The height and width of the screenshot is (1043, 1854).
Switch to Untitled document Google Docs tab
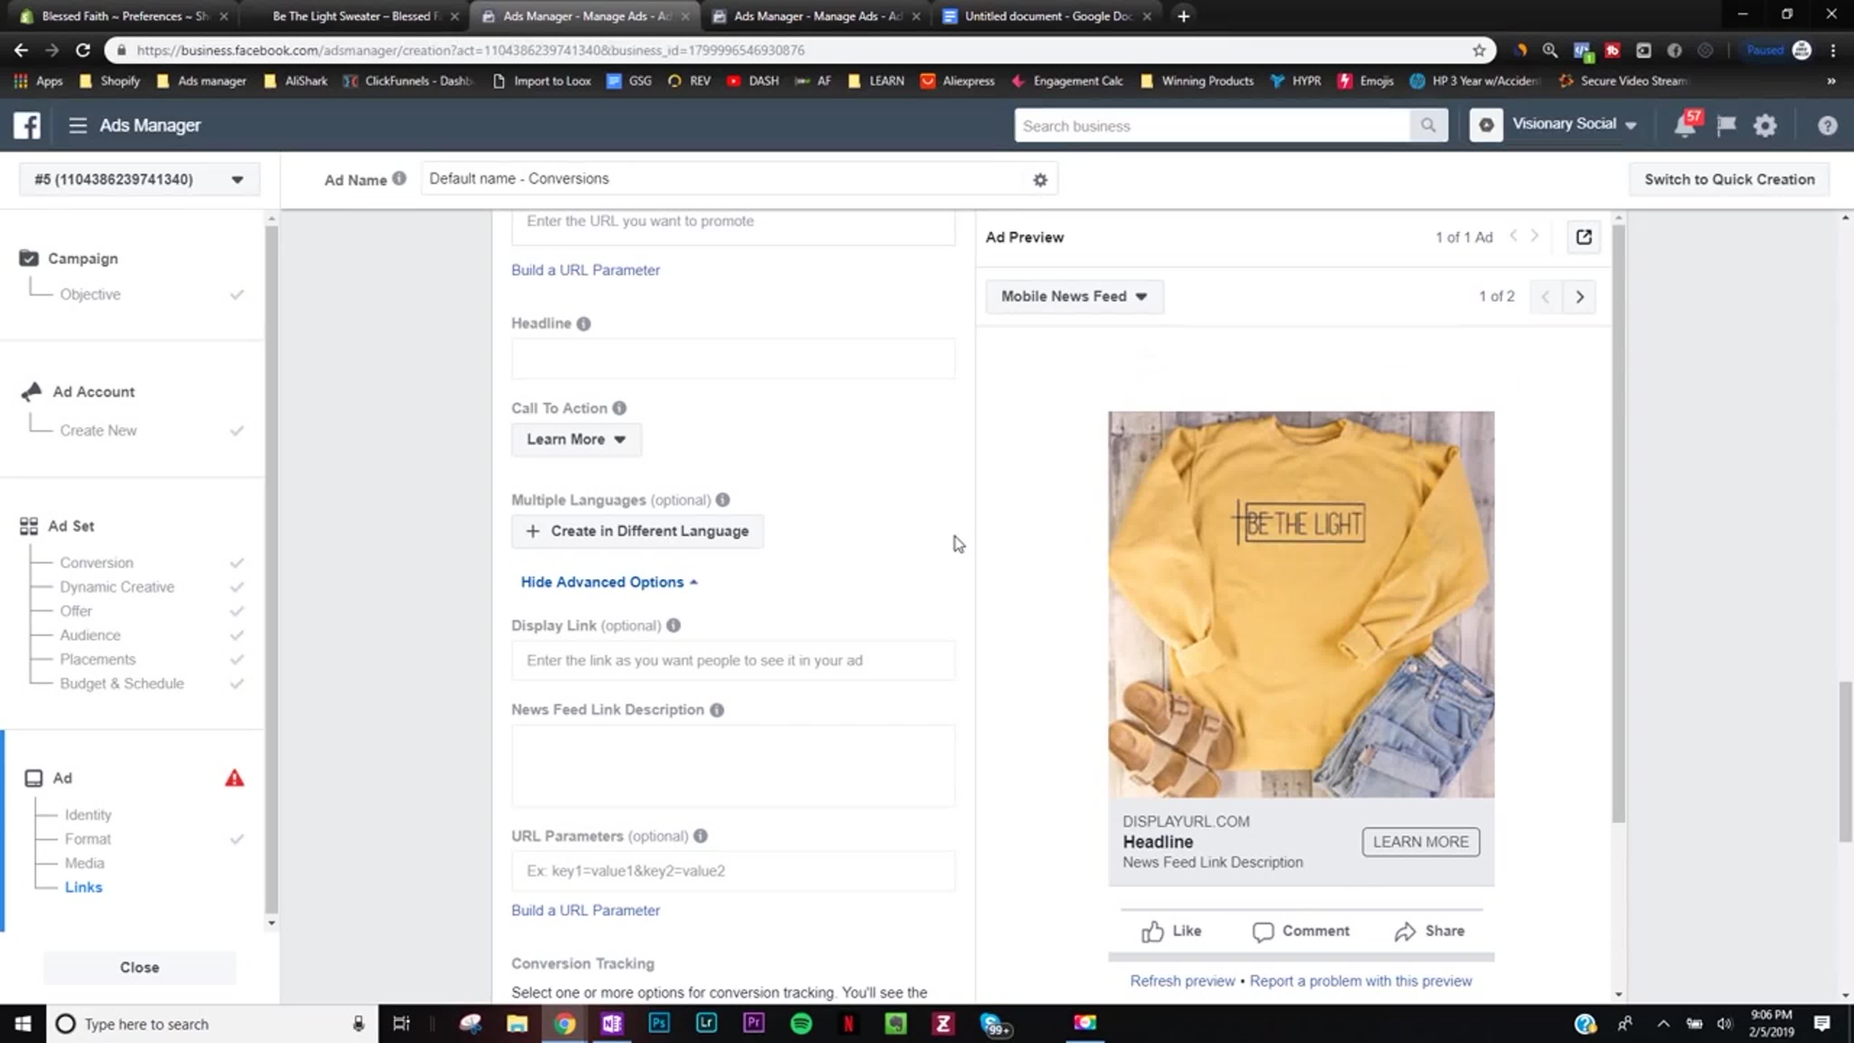click(1047, 16)
